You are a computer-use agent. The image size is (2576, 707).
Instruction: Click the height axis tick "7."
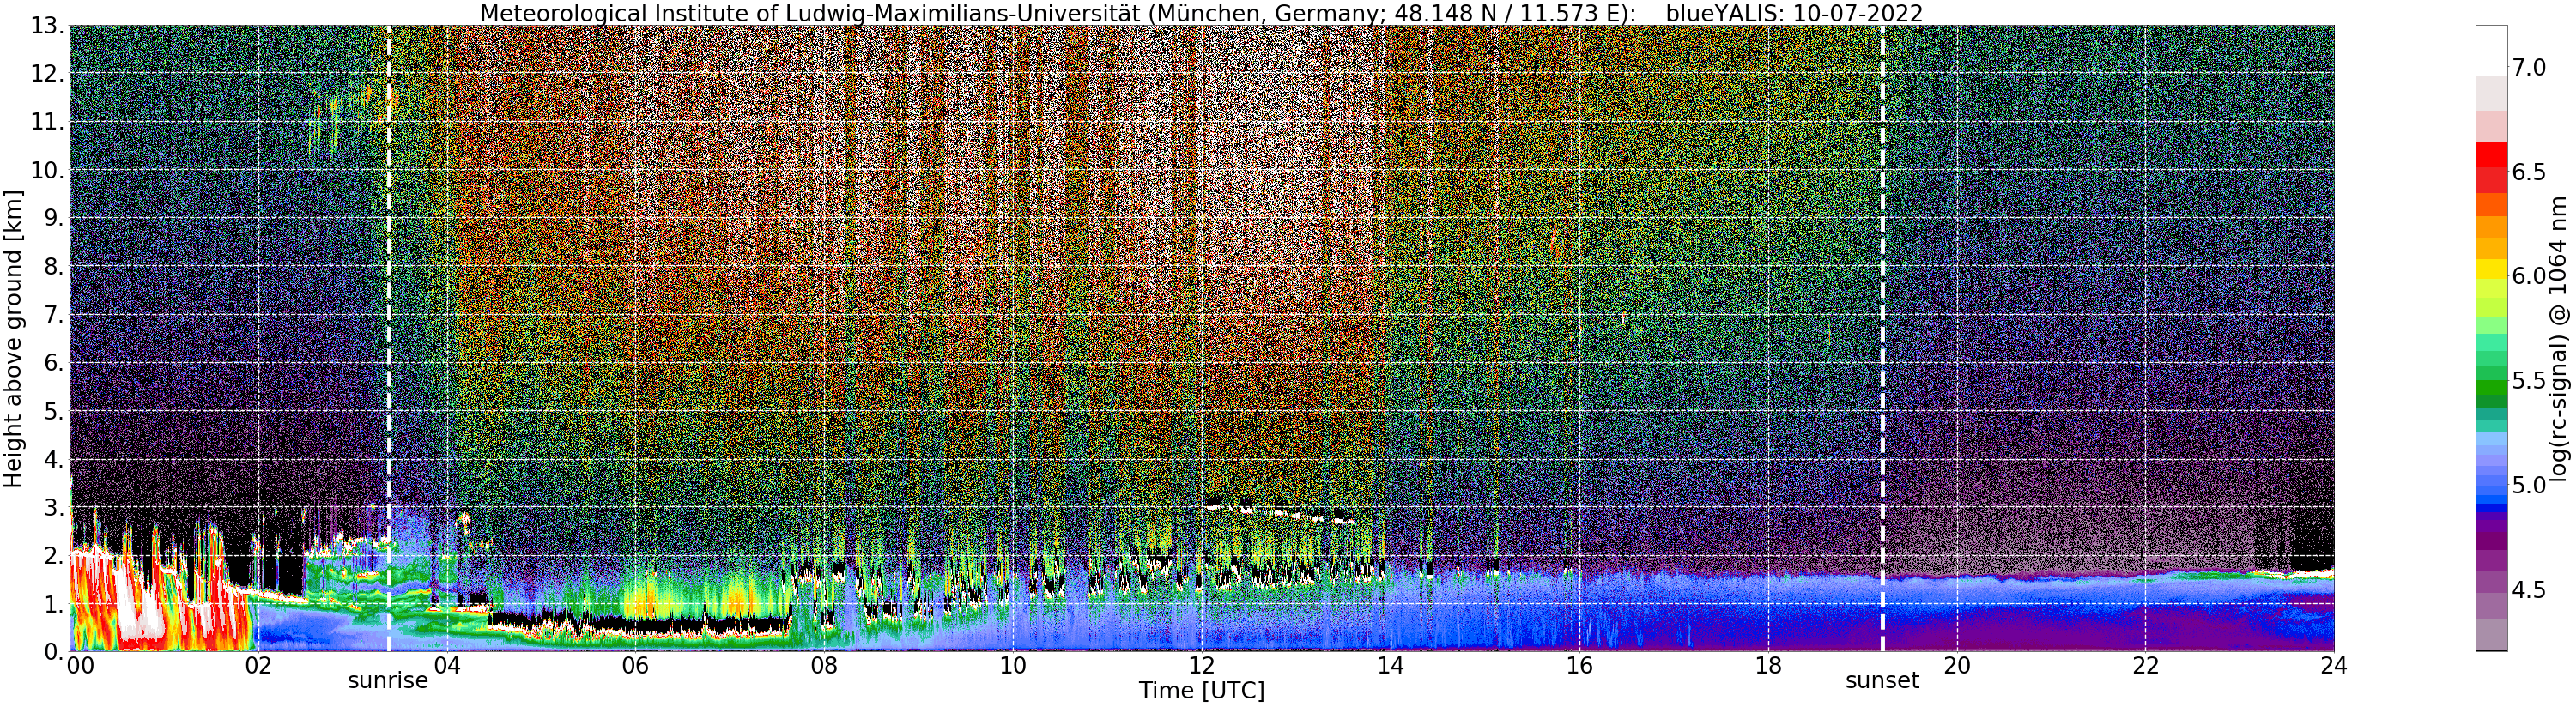54,315
